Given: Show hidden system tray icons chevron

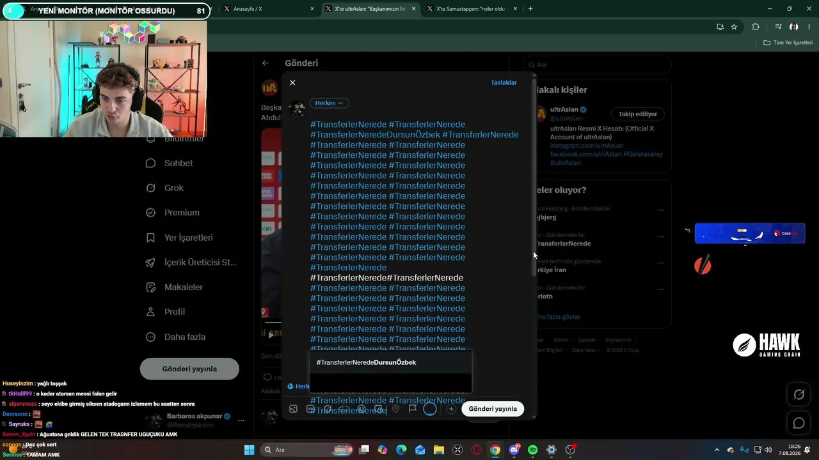Looking at the screenshot, I should tap(717, 450).
